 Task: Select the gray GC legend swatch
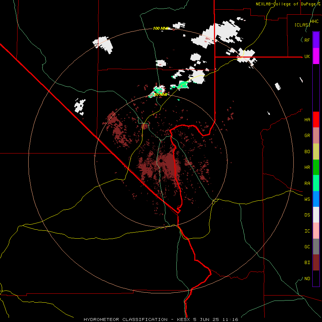click(x=316, y=247)
